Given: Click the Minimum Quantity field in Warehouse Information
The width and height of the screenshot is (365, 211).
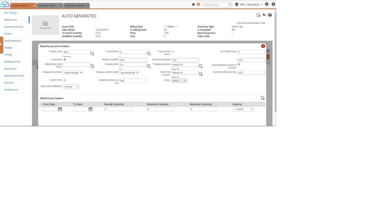Looking at the screenshot, I should pyautogui.click(x=185, y=60).
